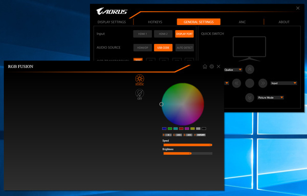Open RGB Fusion home icon
This screenshot has height=196, width=307.
click(x=205, y=67)
